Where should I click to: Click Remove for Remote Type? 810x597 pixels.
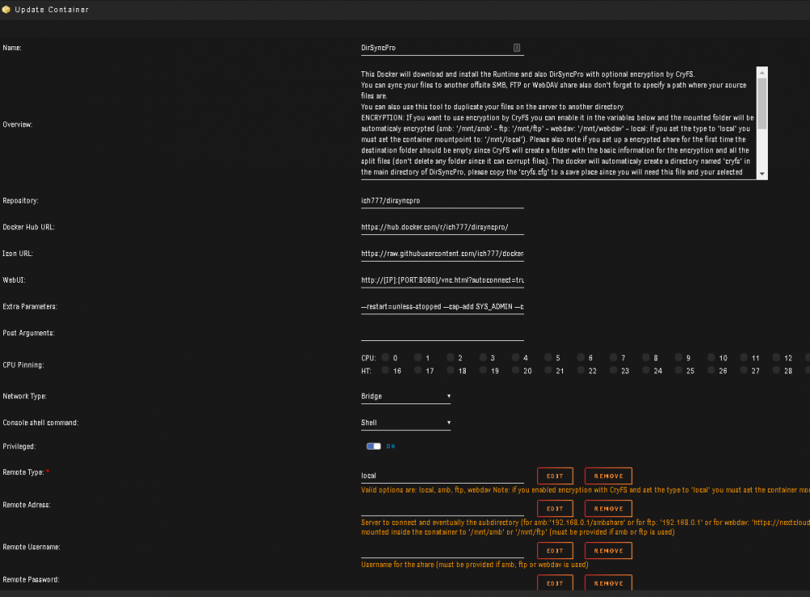coord(608,476)
